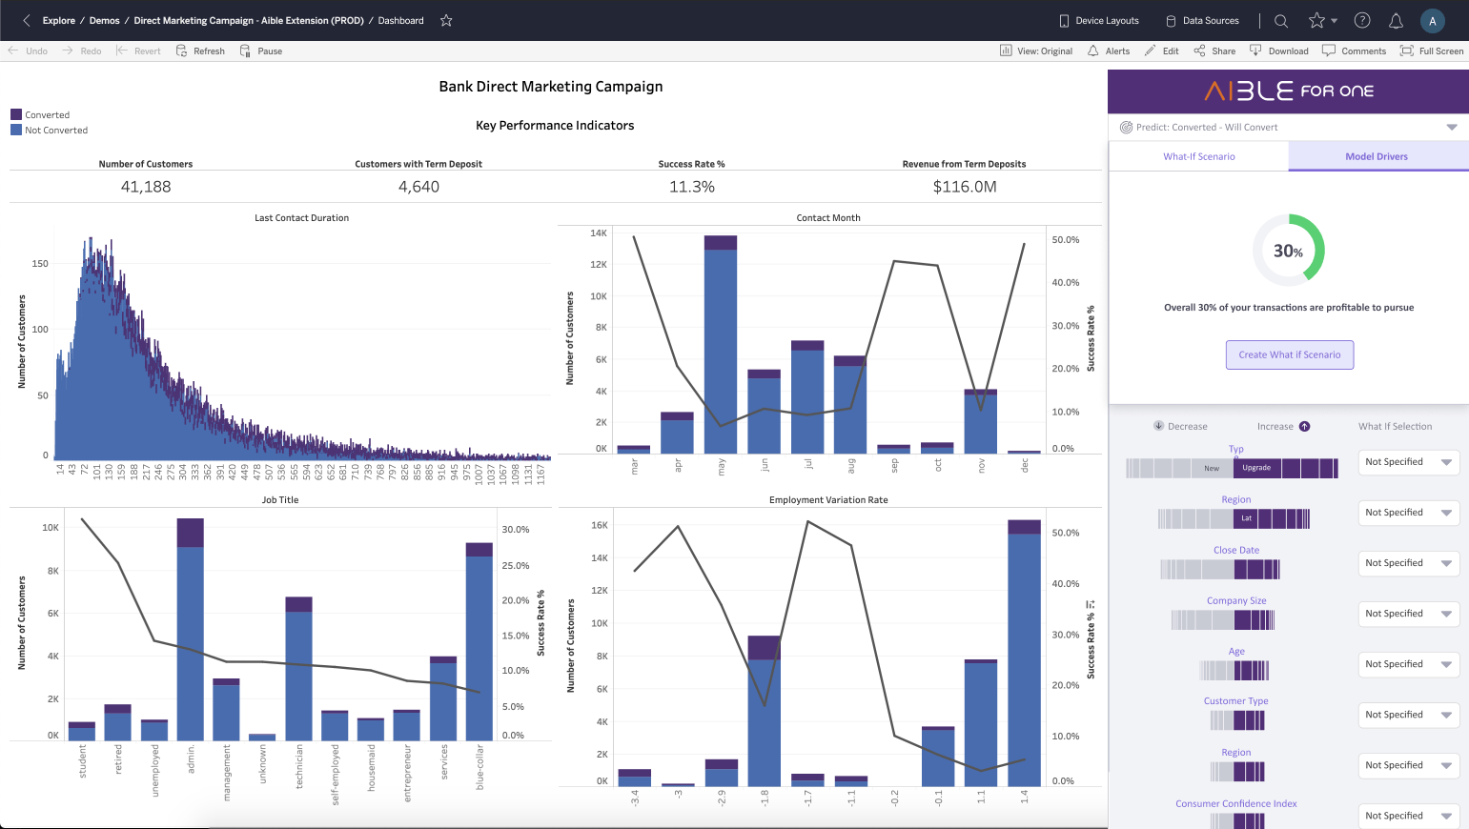Image resolution: width=1469 pixels, height=829 pixels.
Task: Switch to the What-If Scenario tab
Action: (1198, 156)
